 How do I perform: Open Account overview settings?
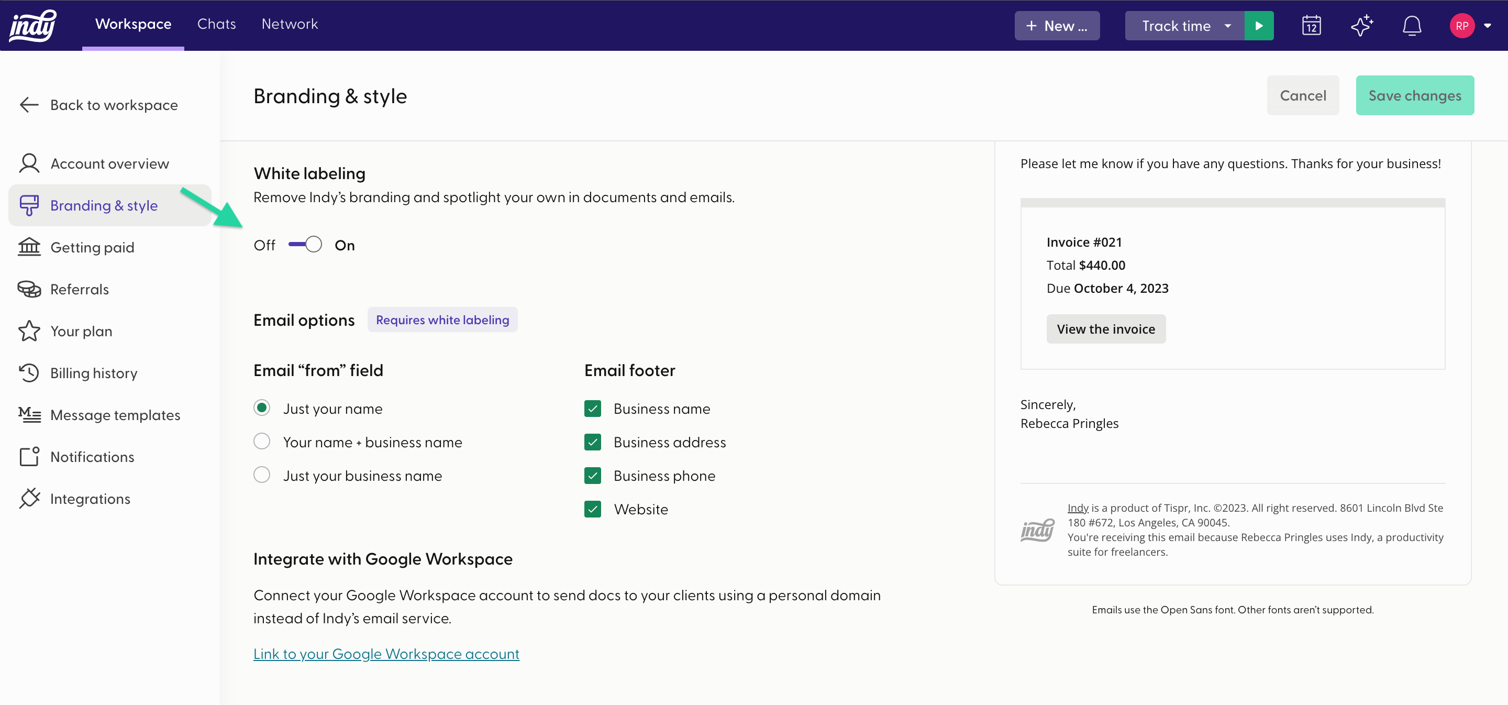pos(109,163)
